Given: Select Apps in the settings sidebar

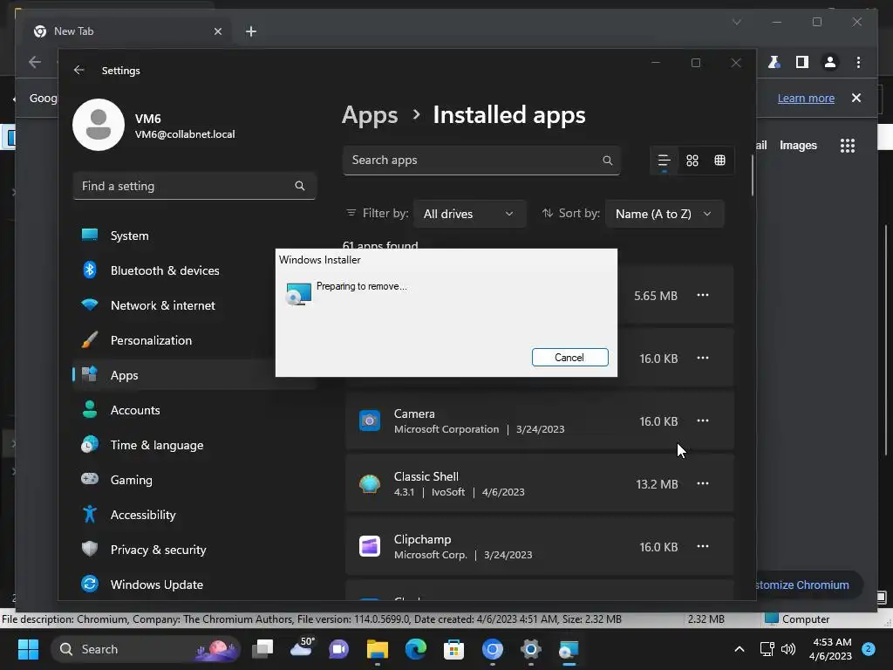Looking at the screenshot, I should [194, 375].
